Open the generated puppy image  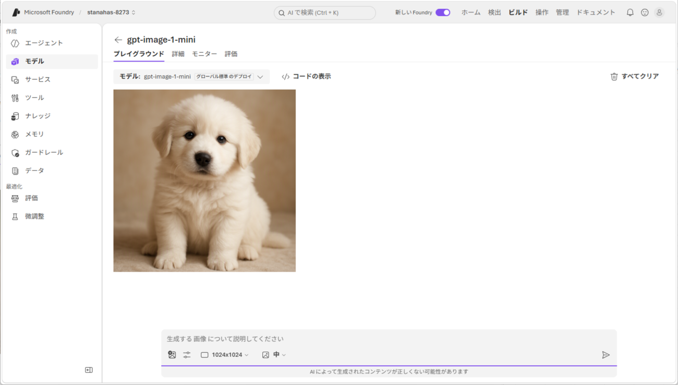[204, 181]
